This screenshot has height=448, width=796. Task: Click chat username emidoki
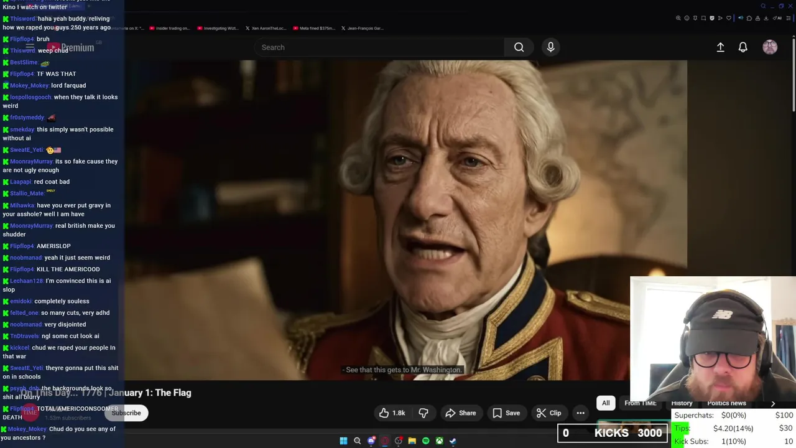[21, 301]
